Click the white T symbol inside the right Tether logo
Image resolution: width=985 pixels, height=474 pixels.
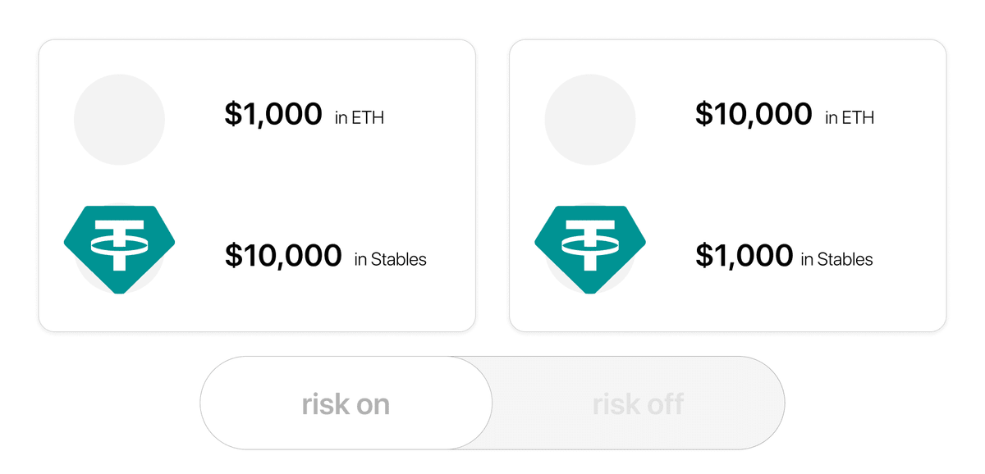coord(590,244)
